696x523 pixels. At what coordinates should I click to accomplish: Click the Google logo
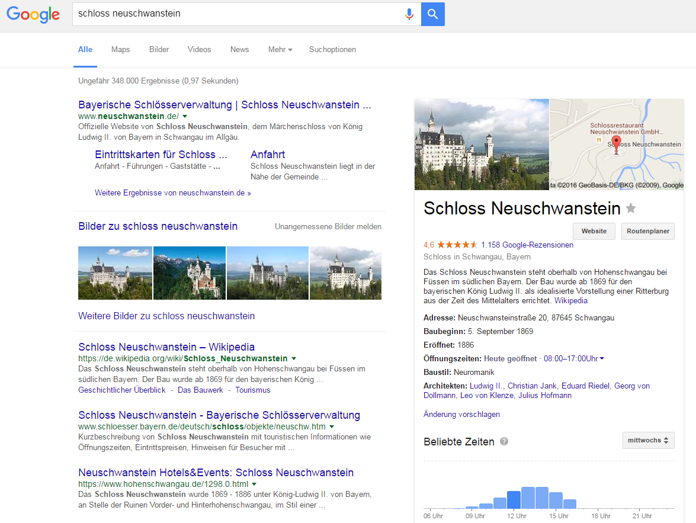pos(33,14)
